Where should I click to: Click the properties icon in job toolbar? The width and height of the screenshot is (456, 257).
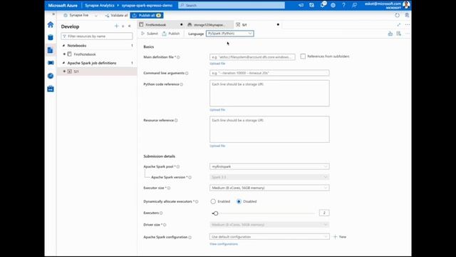tap(398, 34)
